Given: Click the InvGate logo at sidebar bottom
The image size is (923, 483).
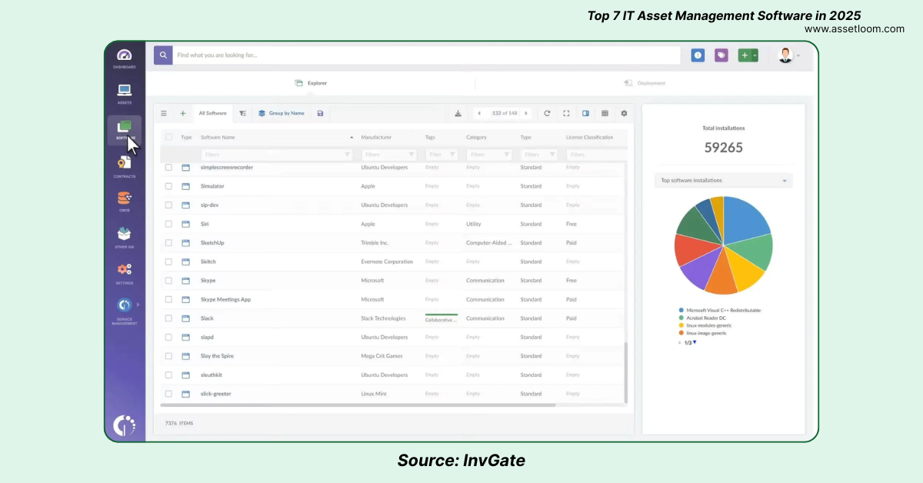Looking at the screenshot, I should click(125, 425).
